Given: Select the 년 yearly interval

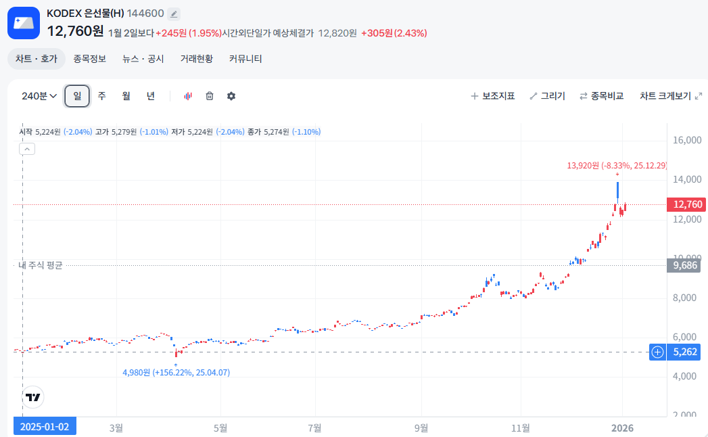Looking at the screenshot, I should 150,96.
